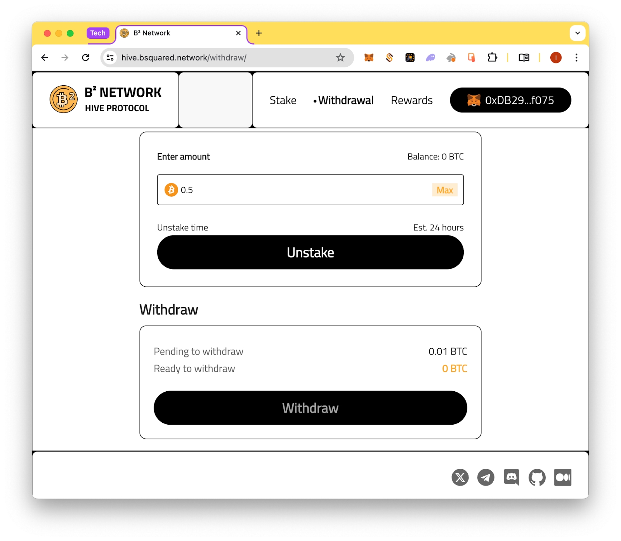Click the black Unstake button
621x541 pixels.
point(310,252)
